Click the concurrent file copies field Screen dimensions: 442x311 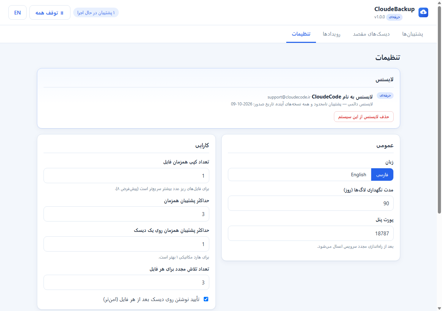pos(126,176)
